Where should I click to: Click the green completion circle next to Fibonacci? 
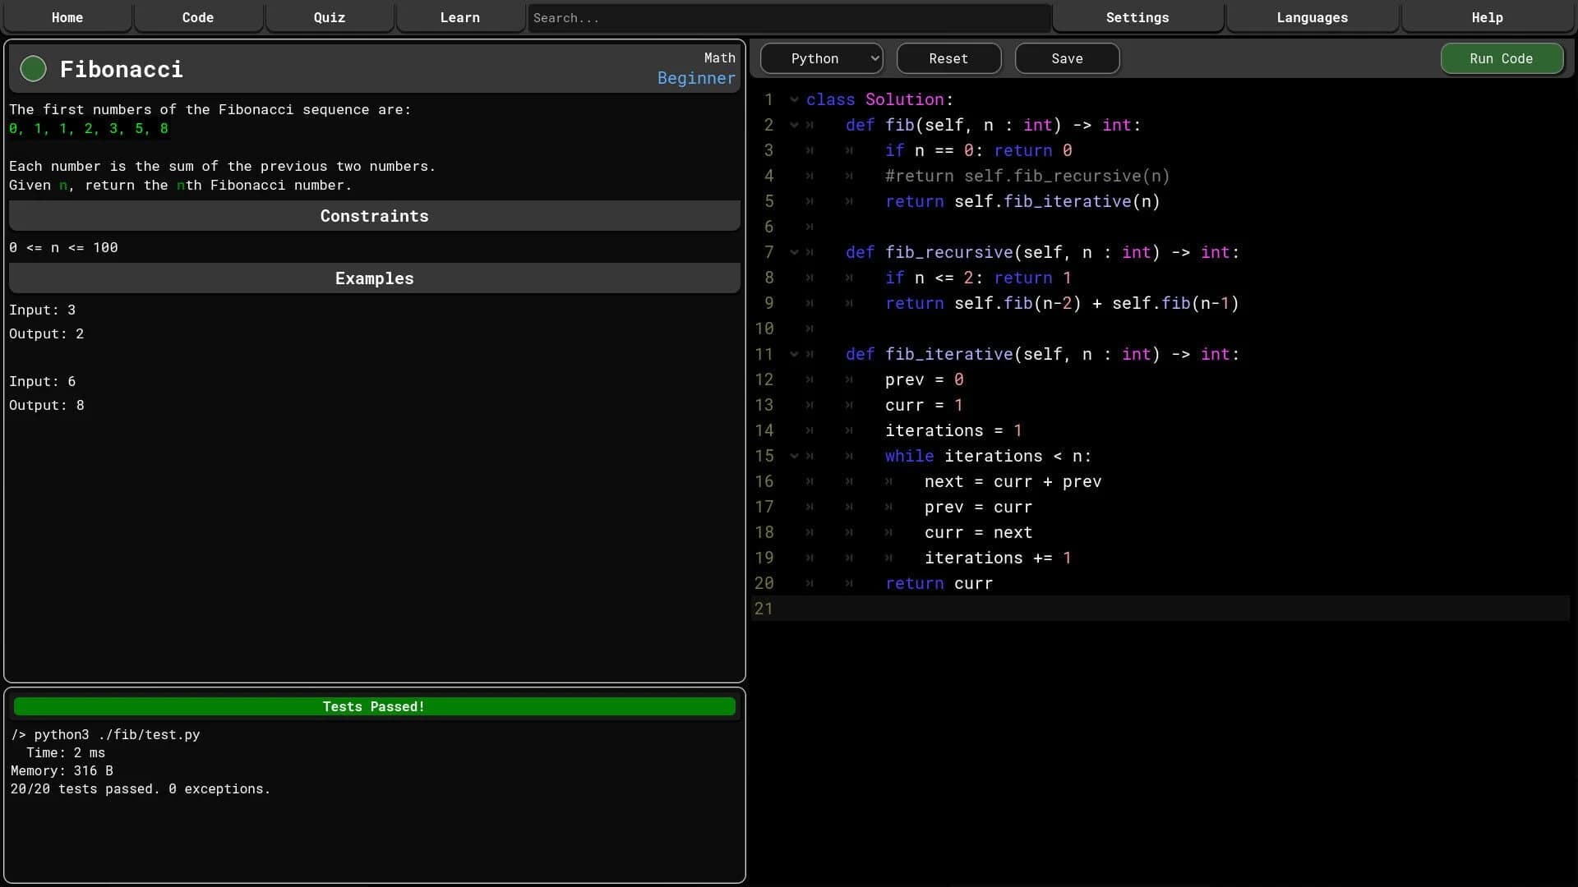click(x=33, y=69)
